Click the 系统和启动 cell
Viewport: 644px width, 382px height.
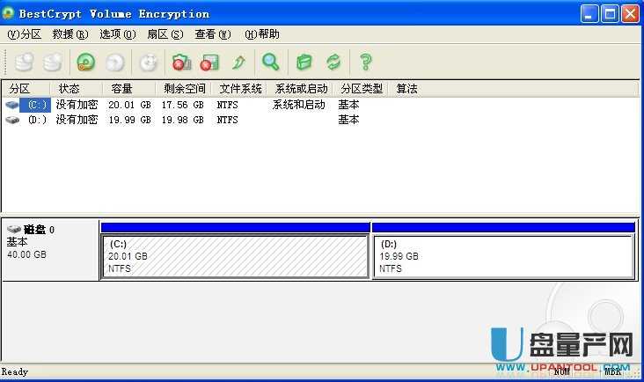[x=298, y=105]
